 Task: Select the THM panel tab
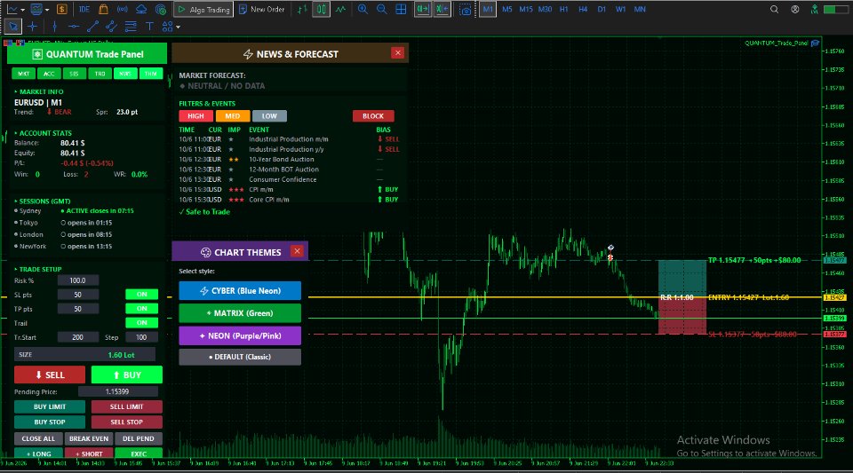151,74
